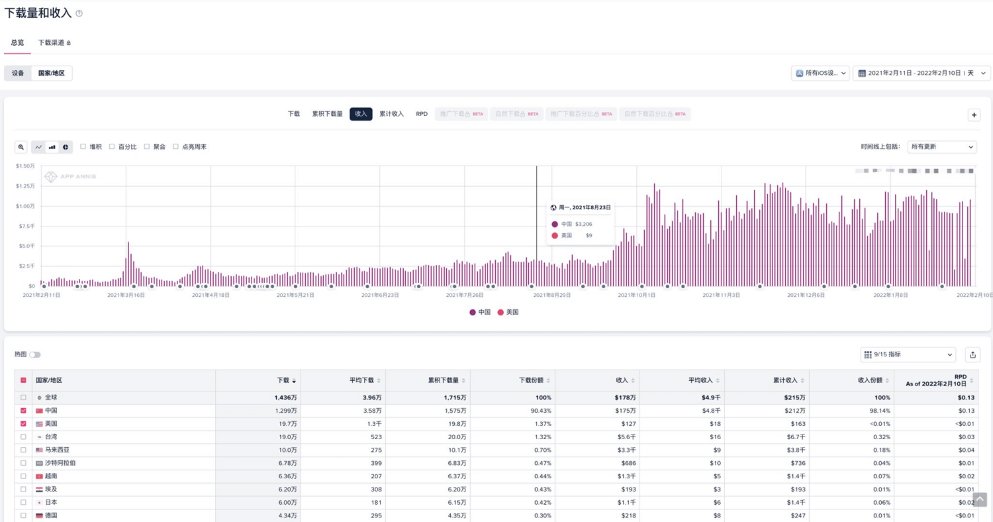Enable the 聚合 checkbox
Viewport: 993px width, 522px height.
point(146,146)
